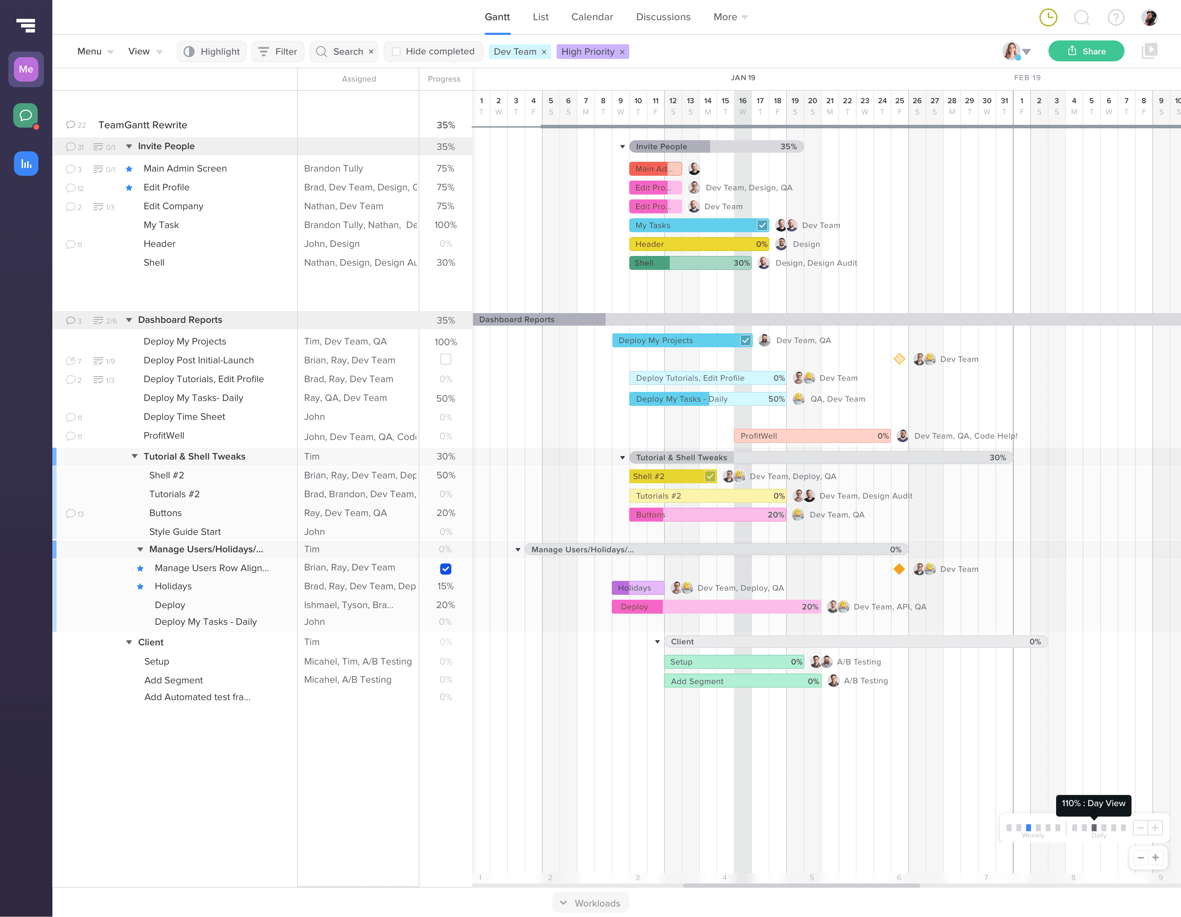Open the Filter button
Screen dimensions: 1181x917
pyautogui.click(x=278, y=51)
